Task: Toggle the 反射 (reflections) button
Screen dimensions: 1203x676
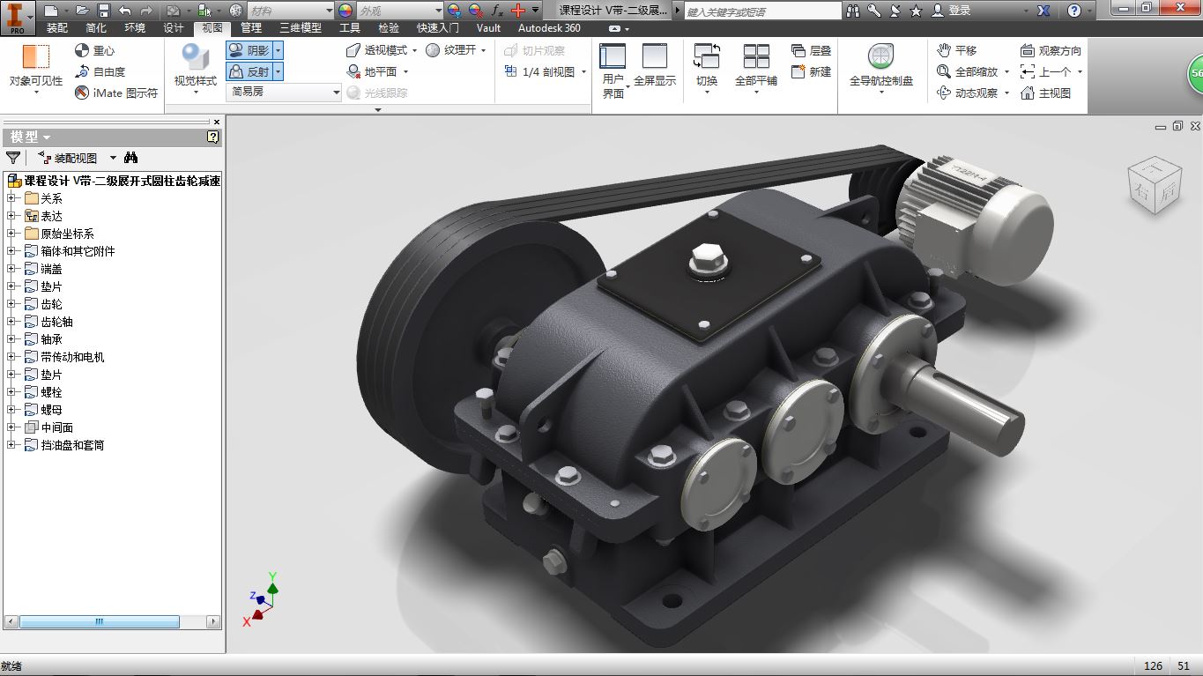Action: pyautogui.click(x=249, y=71)
